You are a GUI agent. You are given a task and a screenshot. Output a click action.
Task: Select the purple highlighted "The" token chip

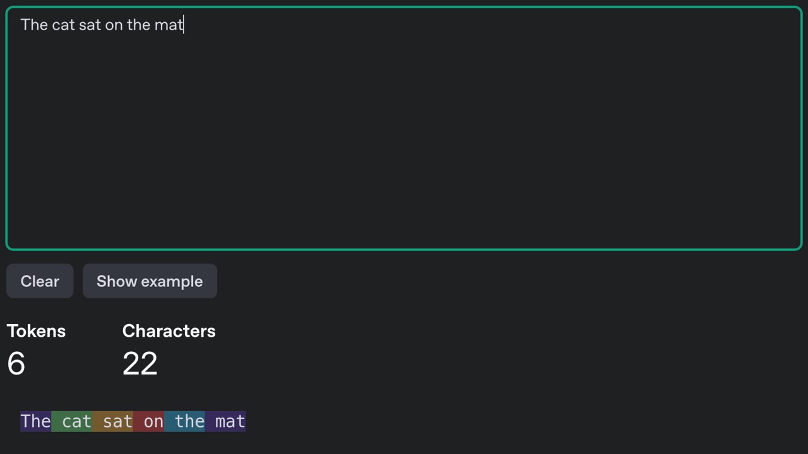coord(35,421)
